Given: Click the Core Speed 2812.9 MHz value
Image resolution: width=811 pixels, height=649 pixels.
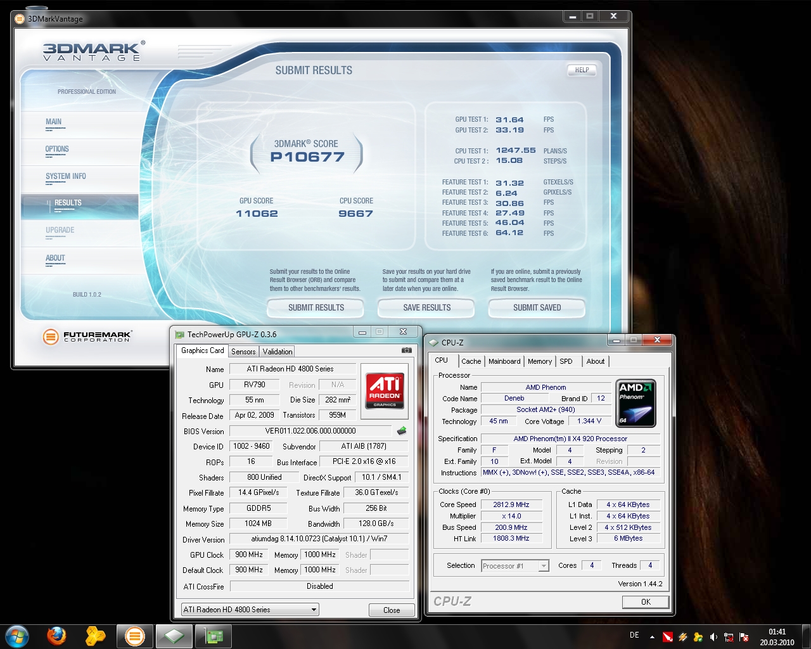Looking at the screenshot, I should (511, 504).
